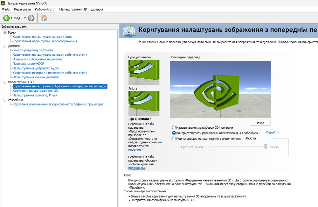Viewport: 318px width, 207px height.
Task: Click the Продуктивність preview thumbnail
Action: pyautogui.click(x=144, y=72)
